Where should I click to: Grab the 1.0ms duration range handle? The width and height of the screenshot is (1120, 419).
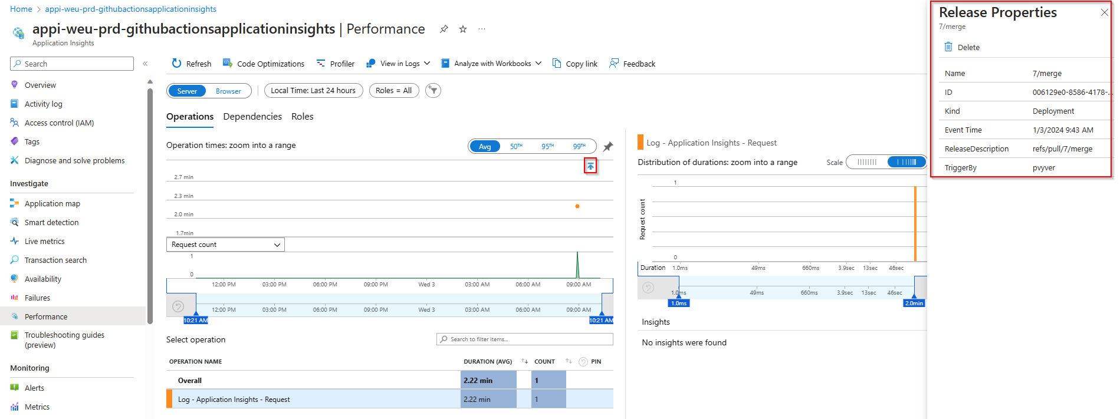679,303
